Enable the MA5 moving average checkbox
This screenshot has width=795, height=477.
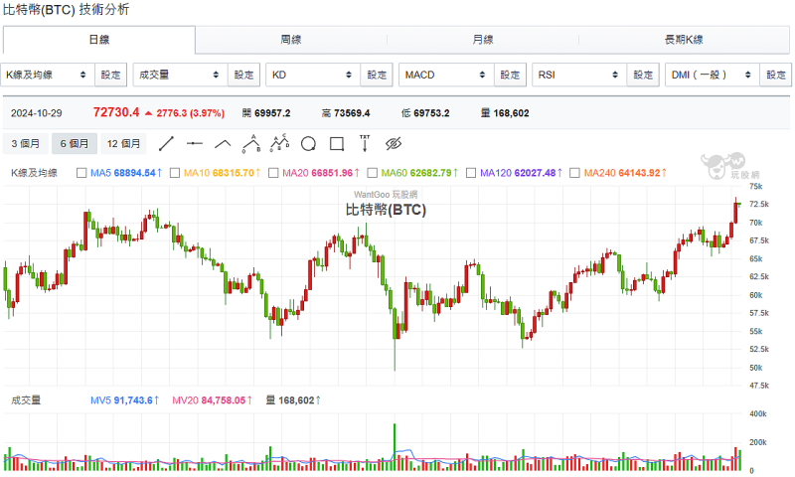(x=81, y=173)
